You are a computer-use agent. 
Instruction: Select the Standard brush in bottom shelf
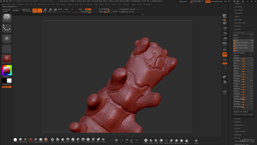68,140
